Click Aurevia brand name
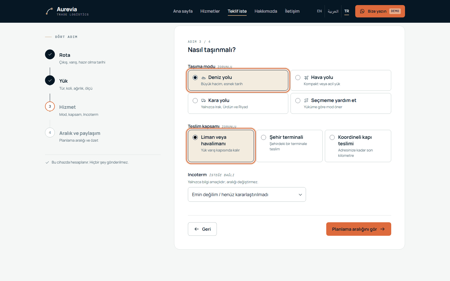The width and height of the screenshot is (450, 281). coord(67,9)
